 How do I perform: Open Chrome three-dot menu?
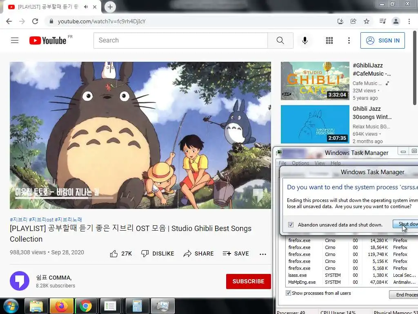click(409, 21)
